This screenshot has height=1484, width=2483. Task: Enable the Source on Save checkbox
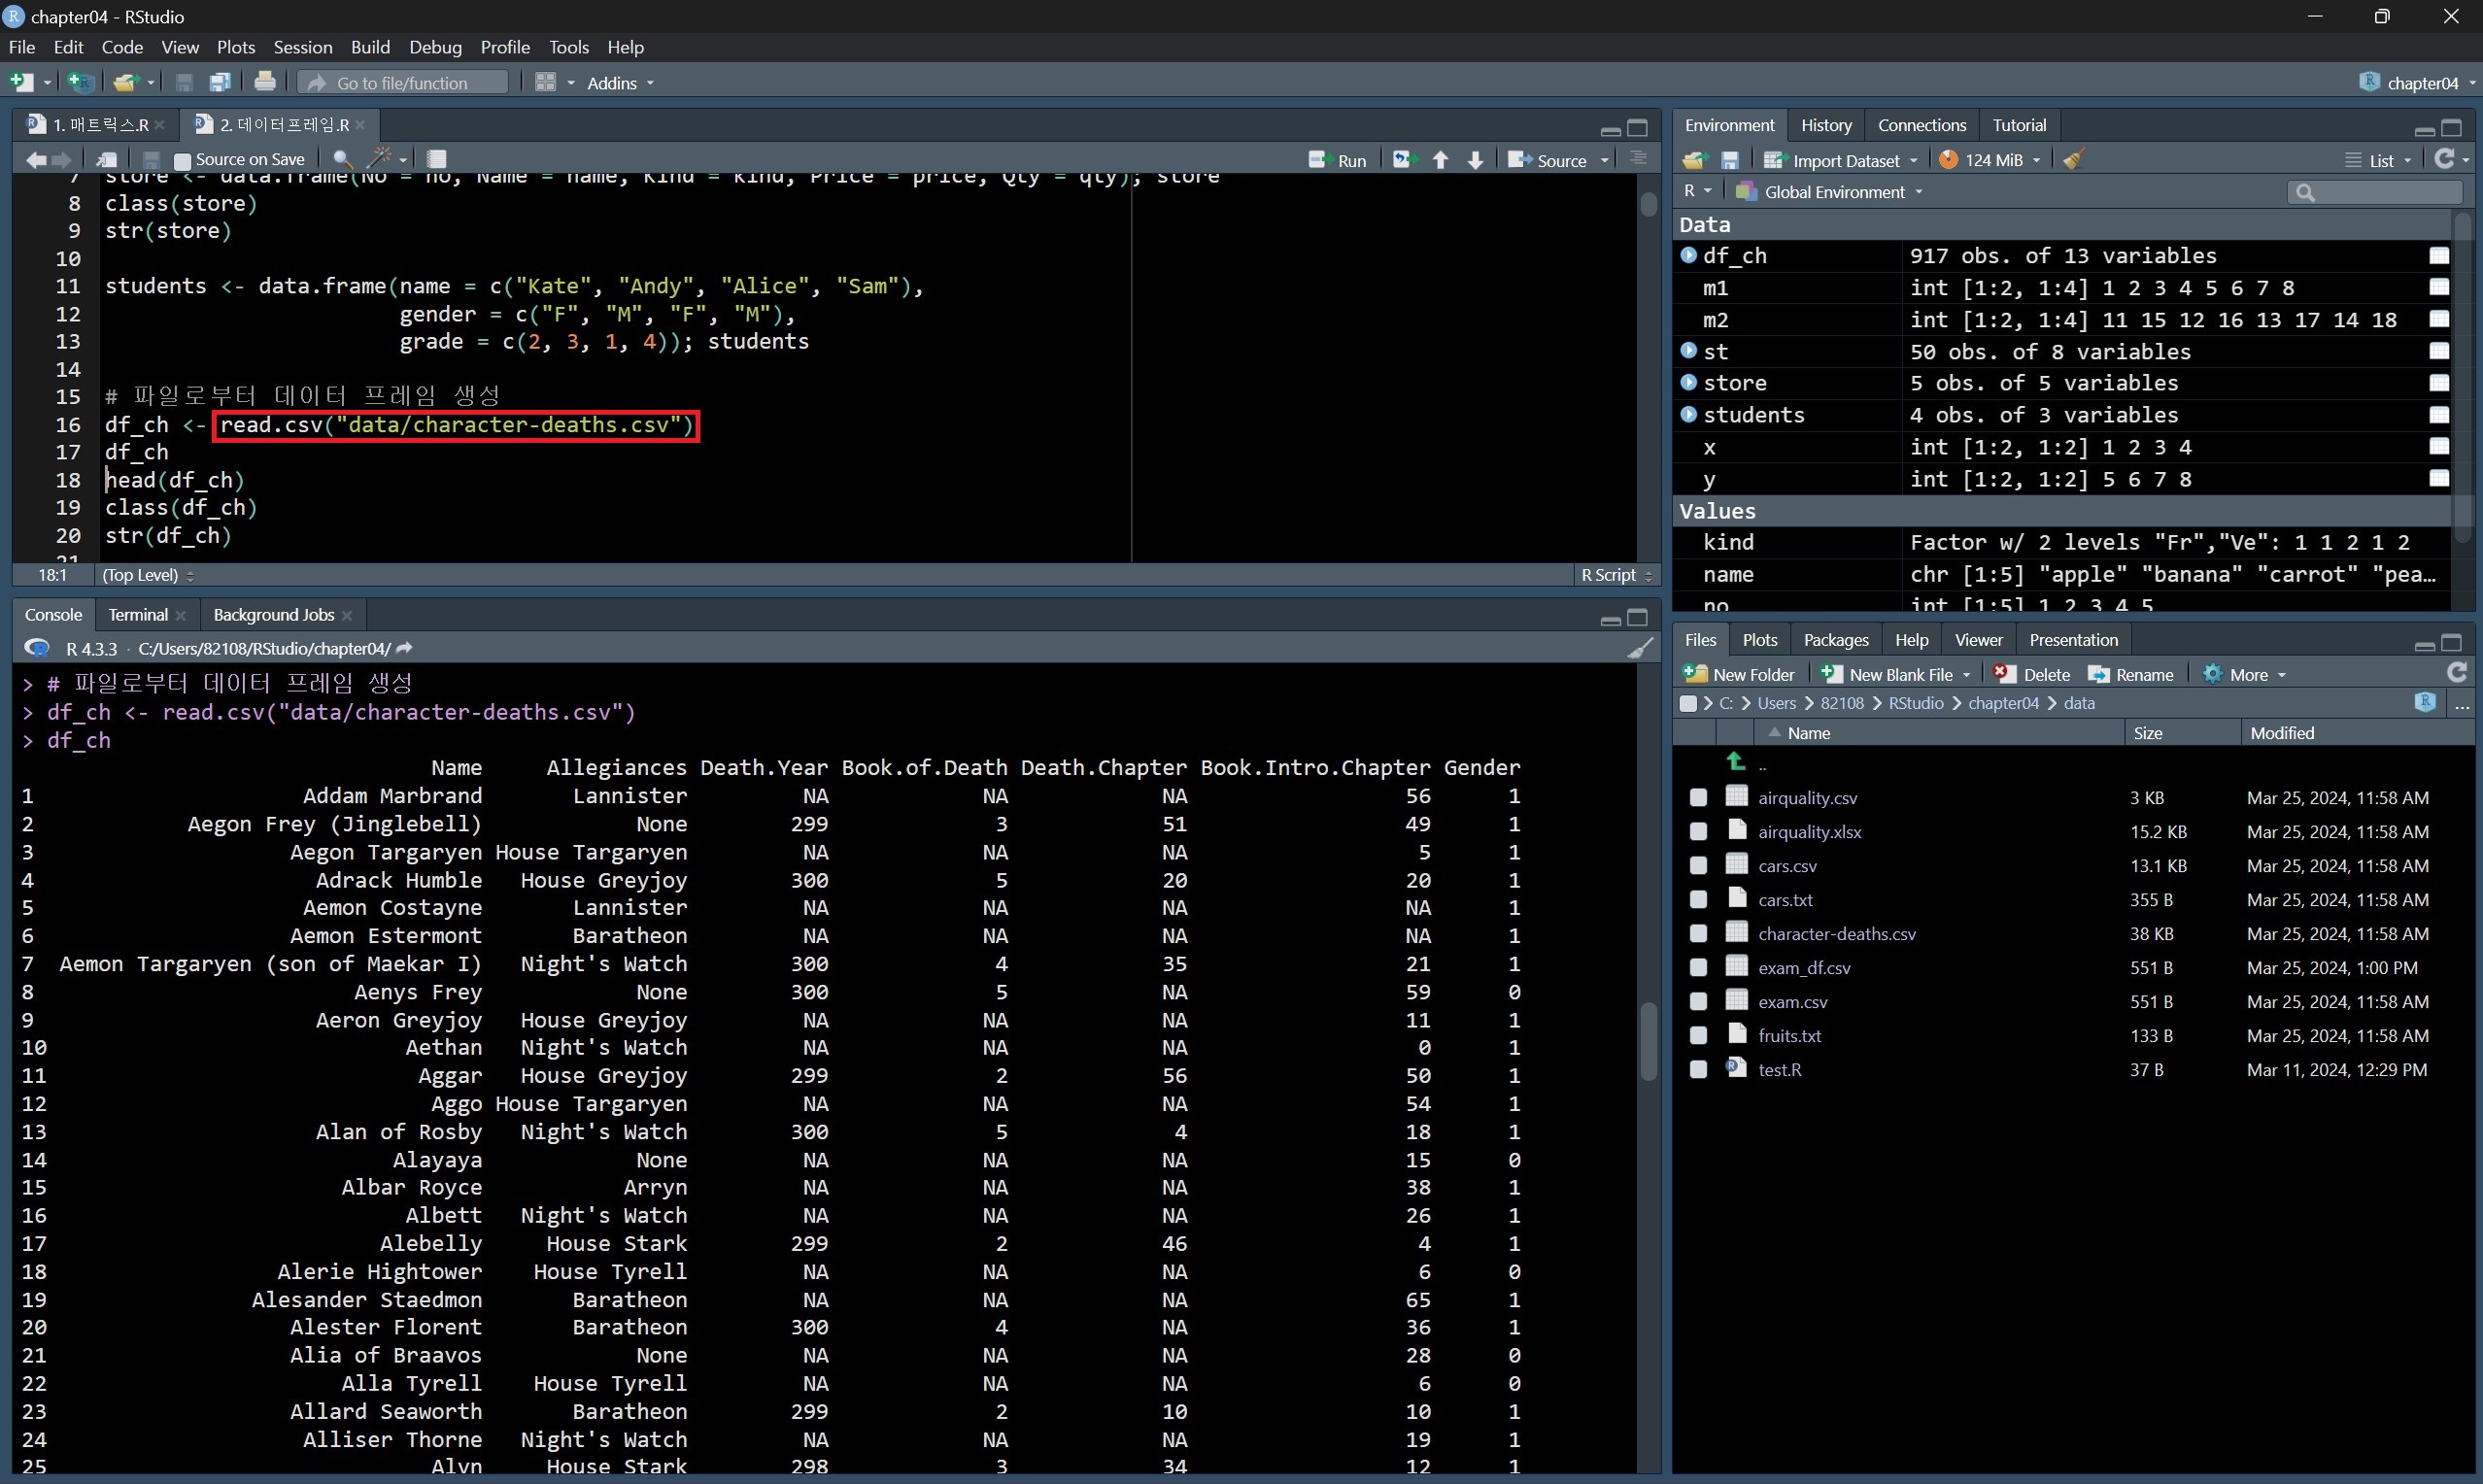point(182,160)
